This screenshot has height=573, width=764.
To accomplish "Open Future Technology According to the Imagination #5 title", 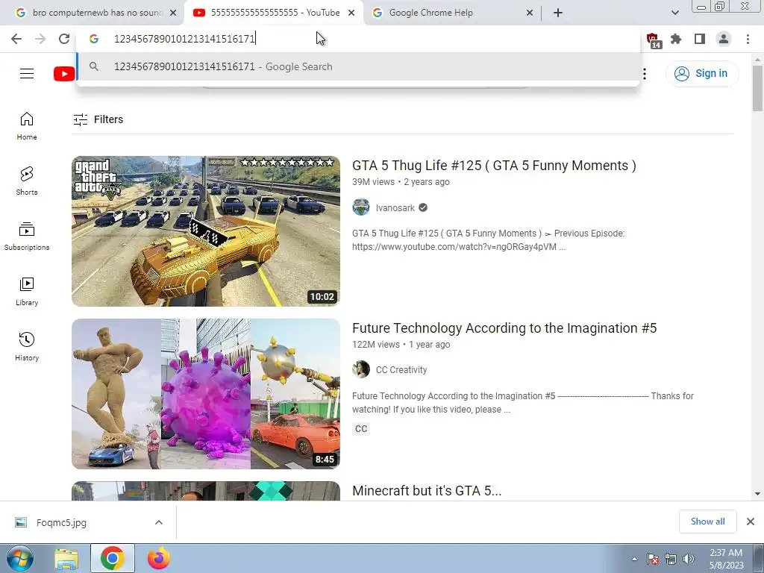I will coord(504,328).
